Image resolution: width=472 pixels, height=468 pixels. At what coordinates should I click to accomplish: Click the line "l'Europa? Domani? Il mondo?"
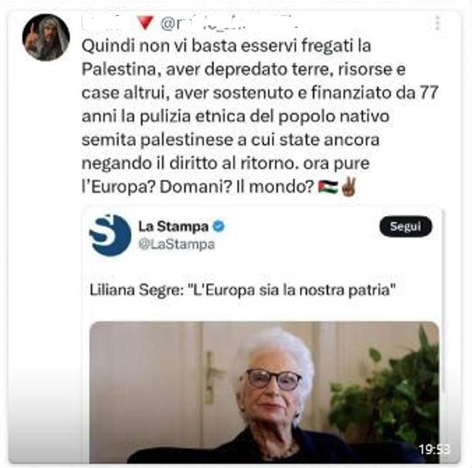[198, 187]
